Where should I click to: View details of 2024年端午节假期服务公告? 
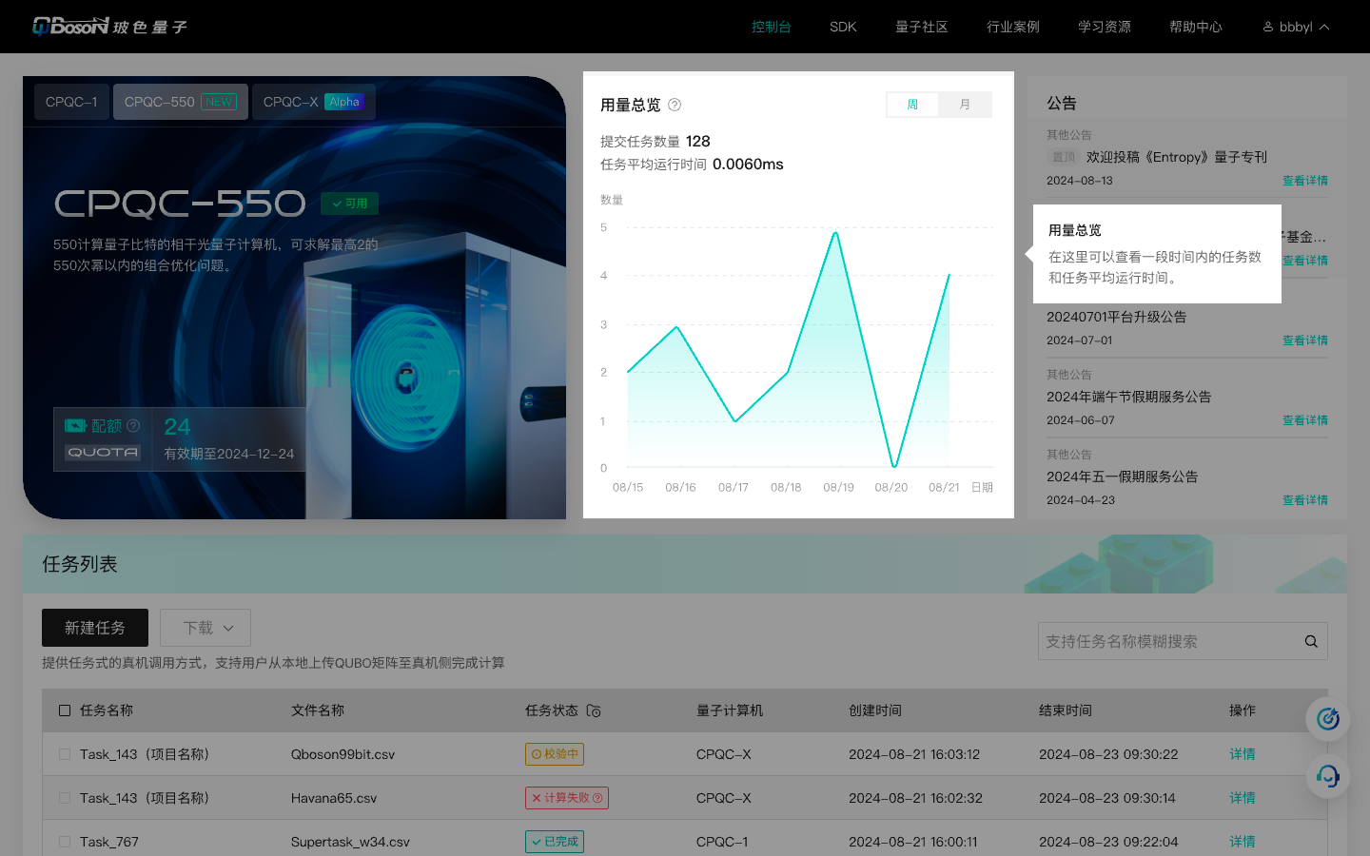point(1305,420)
